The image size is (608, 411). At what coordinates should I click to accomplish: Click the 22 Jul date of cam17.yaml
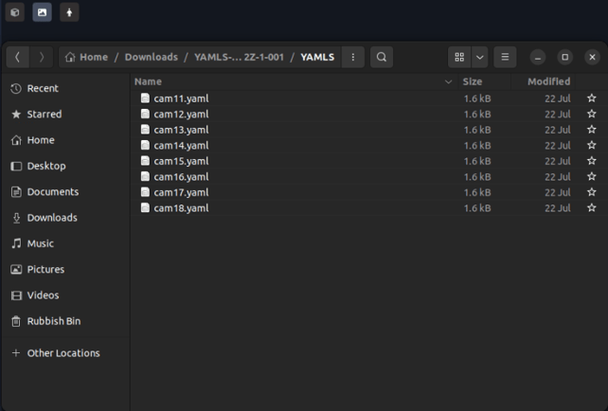[558, 192]
